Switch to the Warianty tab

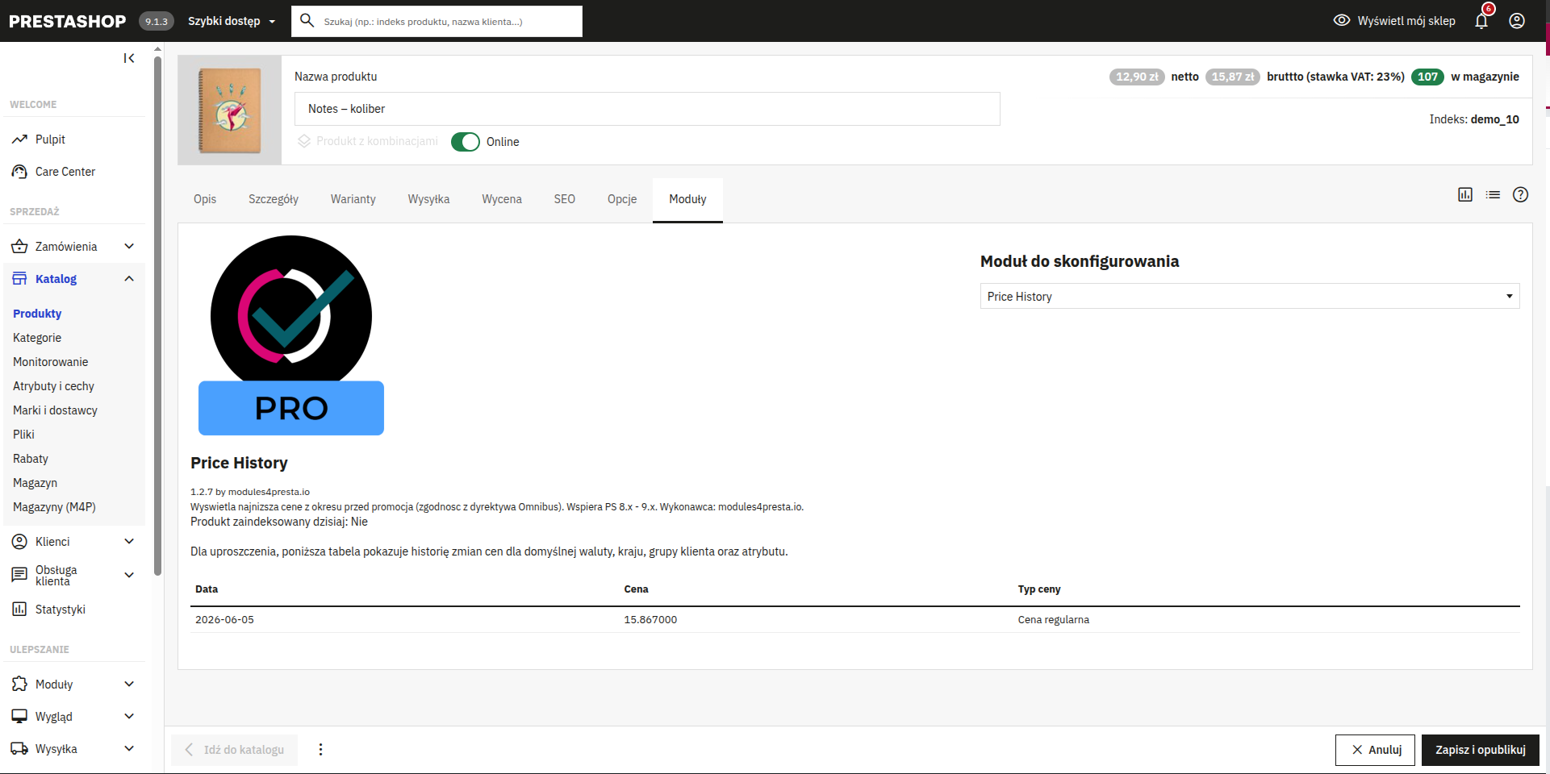[353, 199]
